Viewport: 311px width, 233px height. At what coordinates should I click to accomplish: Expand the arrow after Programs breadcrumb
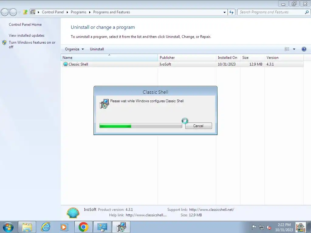90,12
